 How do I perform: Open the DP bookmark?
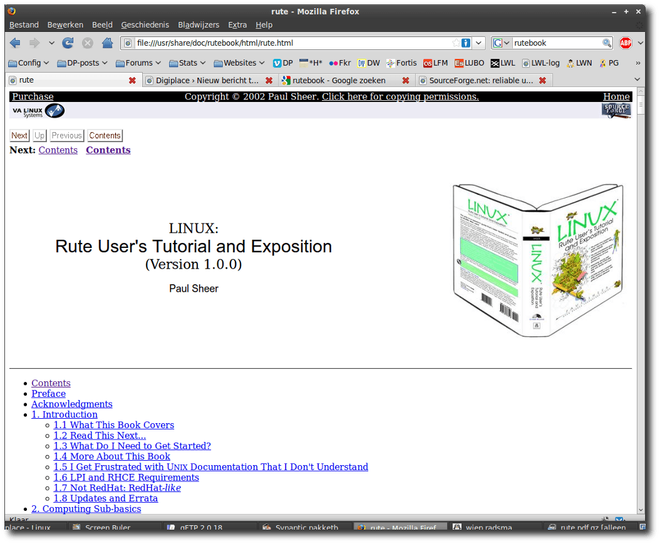[x=283, y=63]
